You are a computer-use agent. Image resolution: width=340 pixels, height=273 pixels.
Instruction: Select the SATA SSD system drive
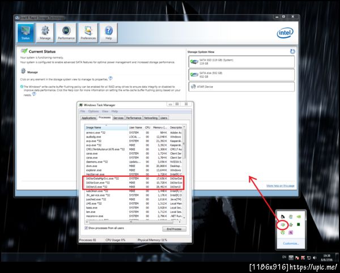click(241, 62)
